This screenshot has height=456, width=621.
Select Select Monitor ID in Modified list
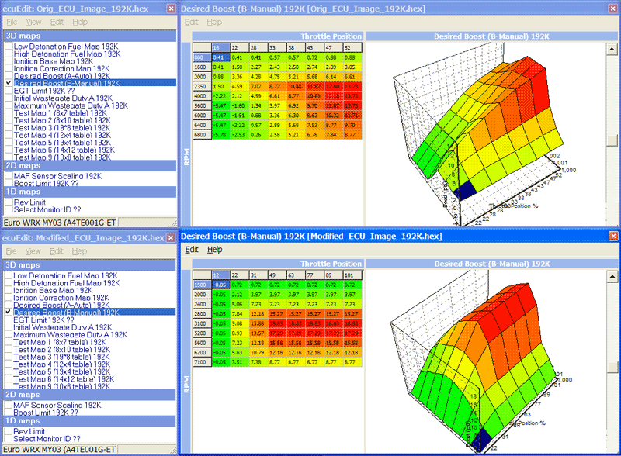coord(47,439)
